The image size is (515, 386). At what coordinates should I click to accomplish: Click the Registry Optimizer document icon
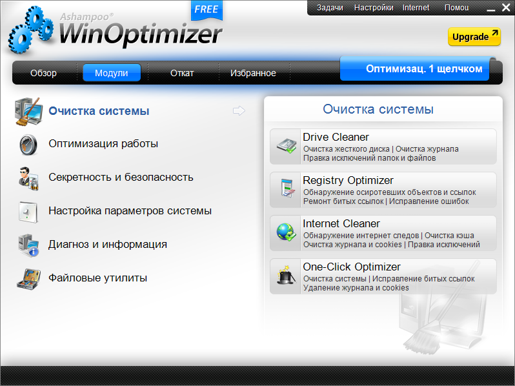(x=287, y=188)
